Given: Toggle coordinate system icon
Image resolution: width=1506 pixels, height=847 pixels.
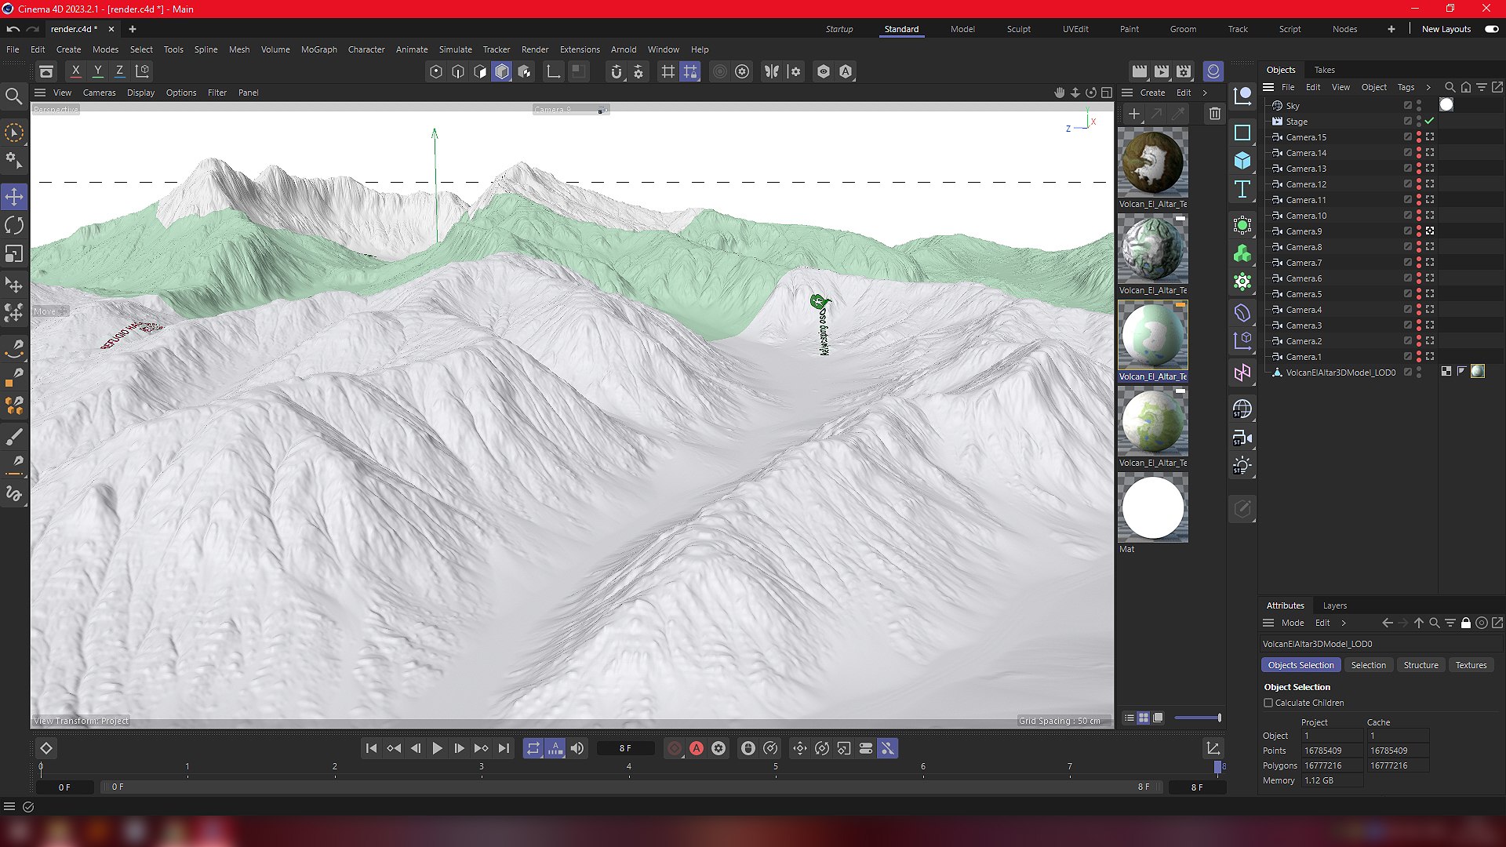Looking at the screenshot, I should coord(143,71).
